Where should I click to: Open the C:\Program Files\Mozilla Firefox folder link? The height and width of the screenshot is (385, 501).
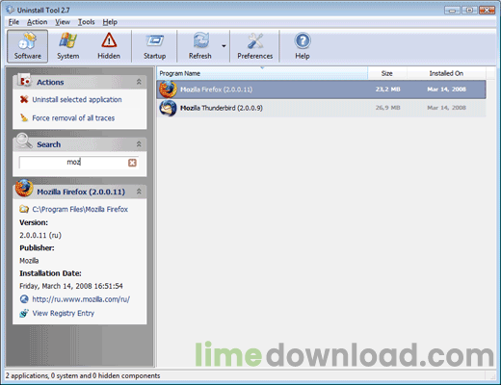[80, 209]
